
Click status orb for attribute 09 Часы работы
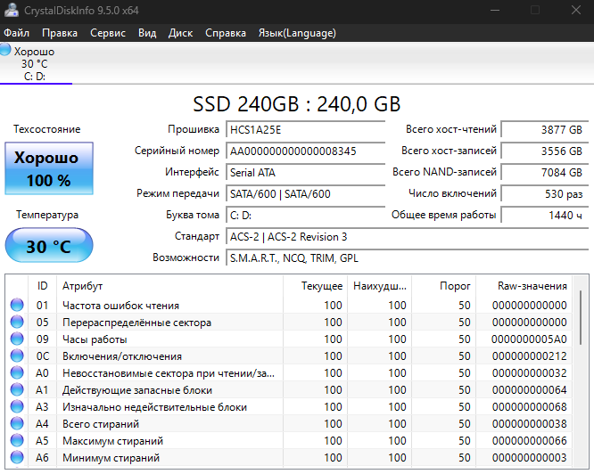coord(17,339)
